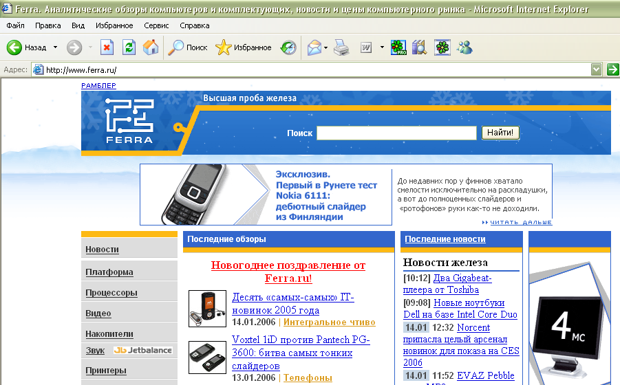This screenshot has width=620, height=385.
Task: Stop page loading with red X icon
Action: (x=107, y=47)
